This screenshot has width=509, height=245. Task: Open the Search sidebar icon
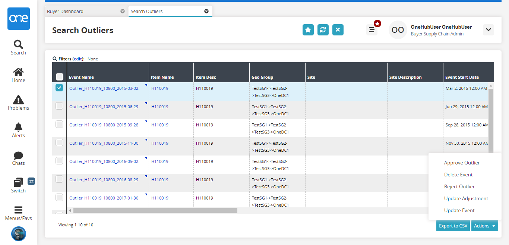[x=18, y=47]
